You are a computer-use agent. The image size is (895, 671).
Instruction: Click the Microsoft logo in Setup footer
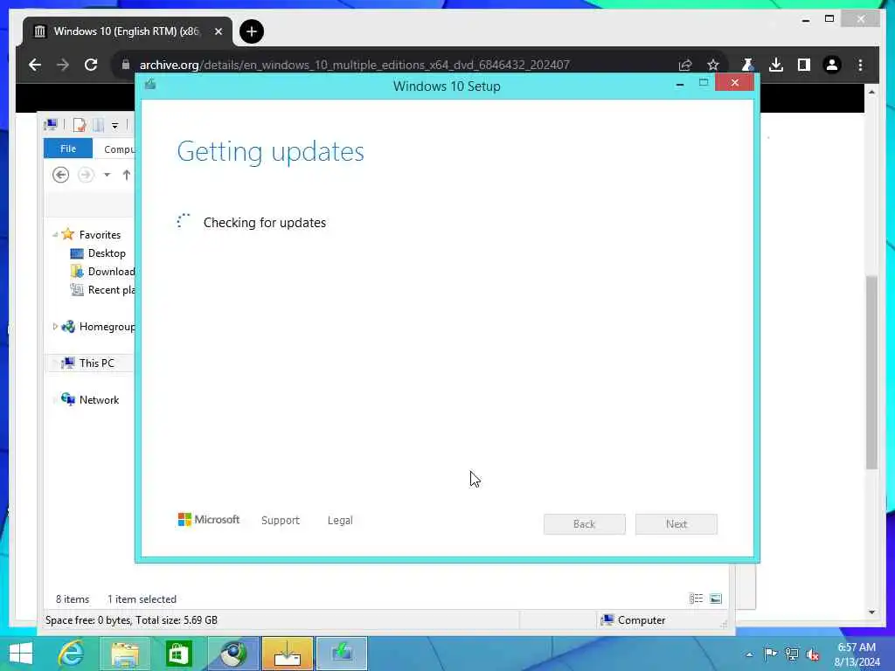(x=209, y=519)
